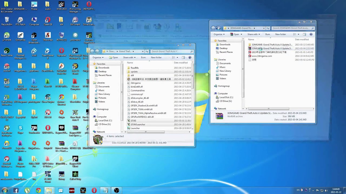The height and width of the screenshot is (194, 346).
Task: Launch the Skype desktop shortcut
Action: click(20, 129)
